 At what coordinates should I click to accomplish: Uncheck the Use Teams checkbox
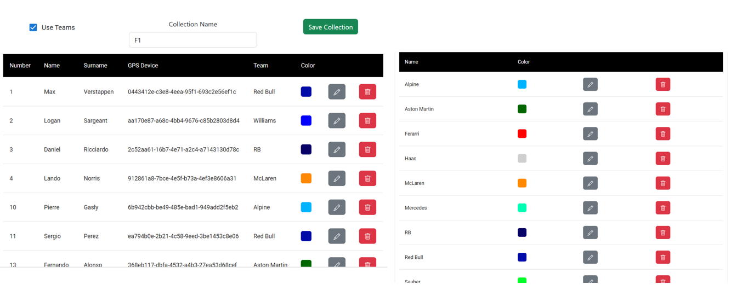click(33, 27)
